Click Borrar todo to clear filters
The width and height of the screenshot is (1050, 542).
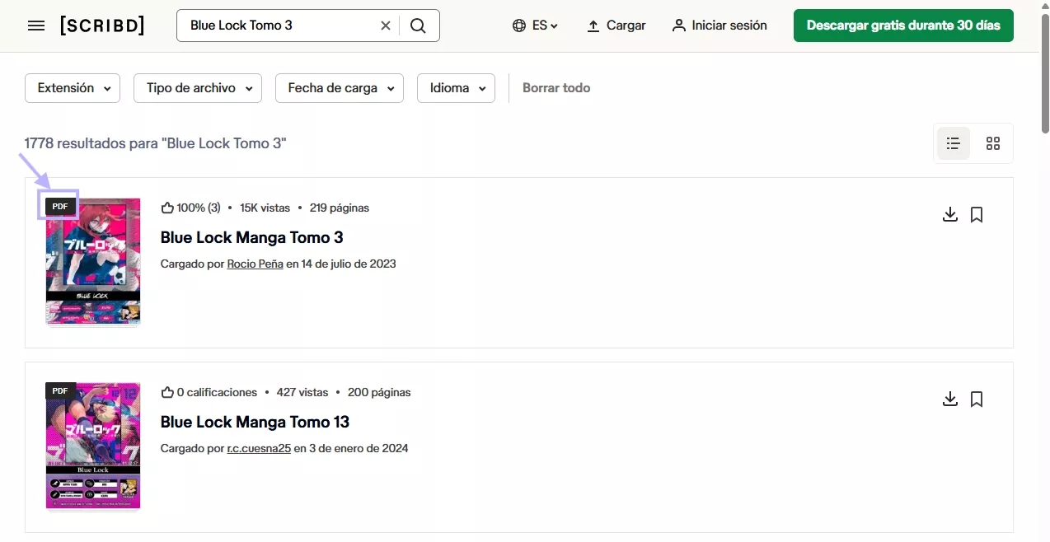pyautogui.click(x=556, y=88)
